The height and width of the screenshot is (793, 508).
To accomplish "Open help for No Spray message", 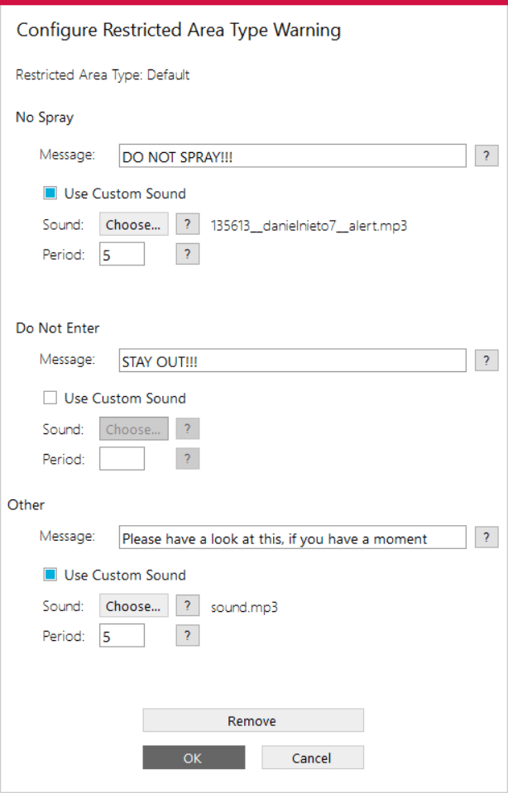I will [x=486, y=155].
